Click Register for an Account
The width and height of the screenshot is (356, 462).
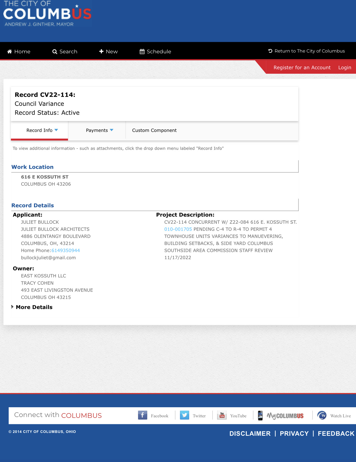[302, 68]
